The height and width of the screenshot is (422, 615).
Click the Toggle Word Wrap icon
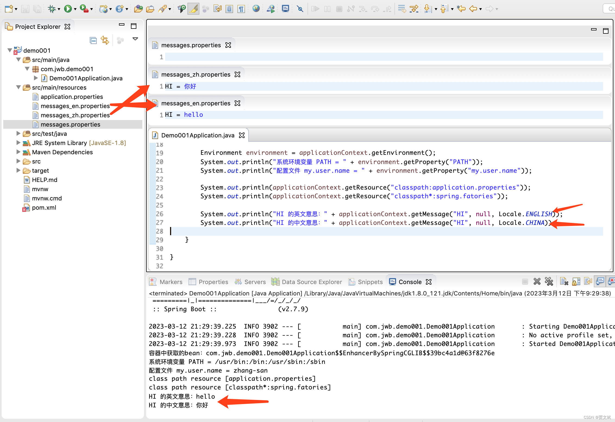[218, 9]
